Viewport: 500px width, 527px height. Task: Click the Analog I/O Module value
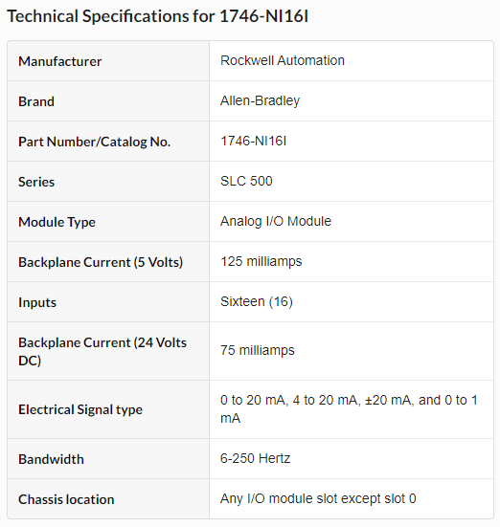tap(276, 221)
